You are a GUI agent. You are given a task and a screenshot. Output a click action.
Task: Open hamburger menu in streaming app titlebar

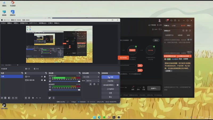point(179,21)
